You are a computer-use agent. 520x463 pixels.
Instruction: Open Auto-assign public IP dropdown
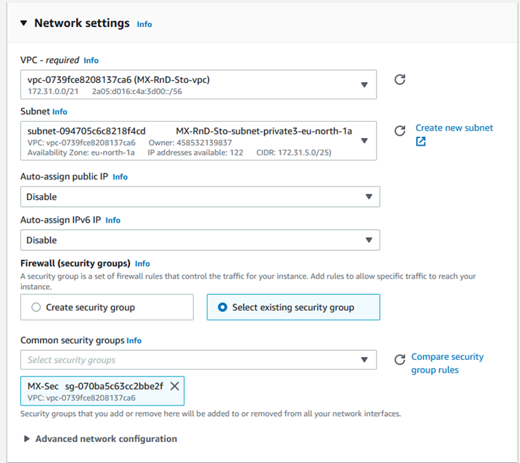coord(200,196)
